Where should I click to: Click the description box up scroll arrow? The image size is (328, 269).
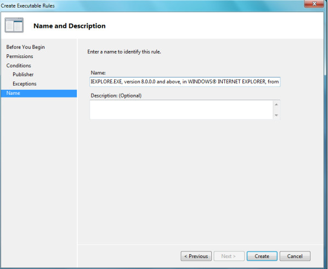coord(276,104)
